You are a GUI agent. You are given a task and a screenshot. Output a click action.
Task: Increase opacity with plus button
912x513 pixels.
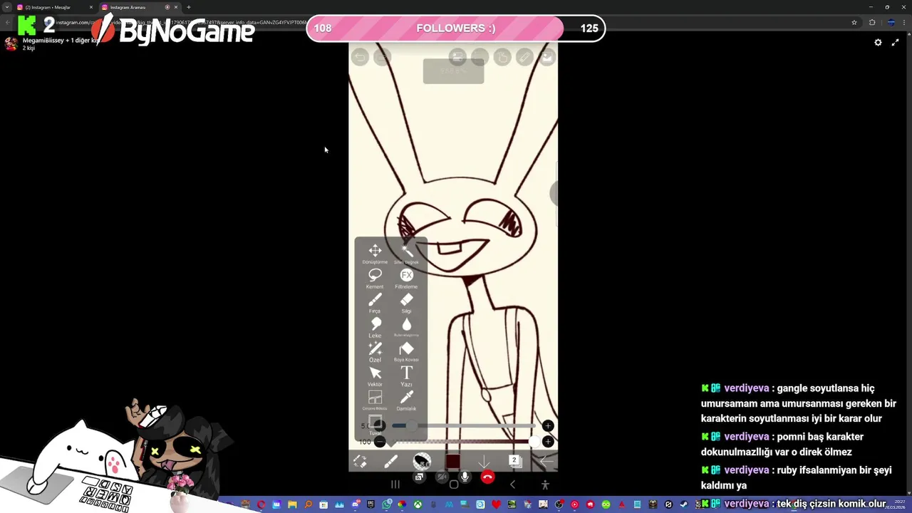coord(547,442)
